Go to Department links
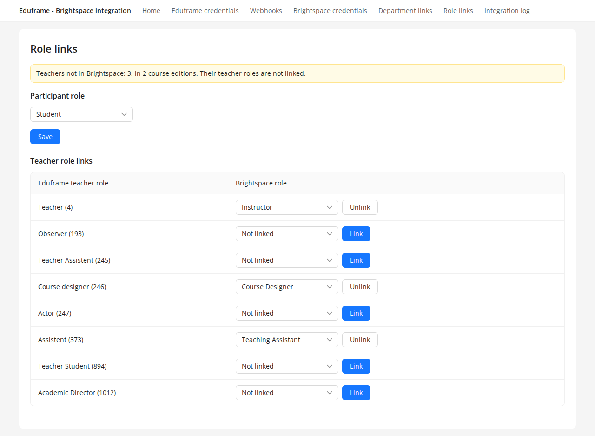This screenshot has width=595, height=436. coord(405,11)
